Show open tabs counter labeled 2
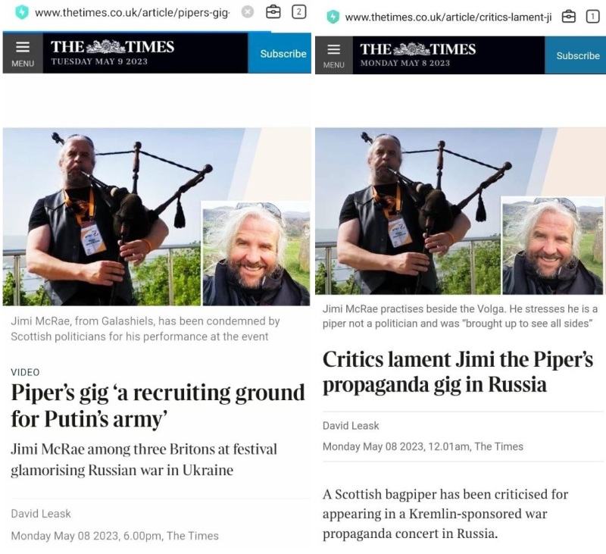The height and width of the screenshot is (554, 606). (x=298, y=12)
